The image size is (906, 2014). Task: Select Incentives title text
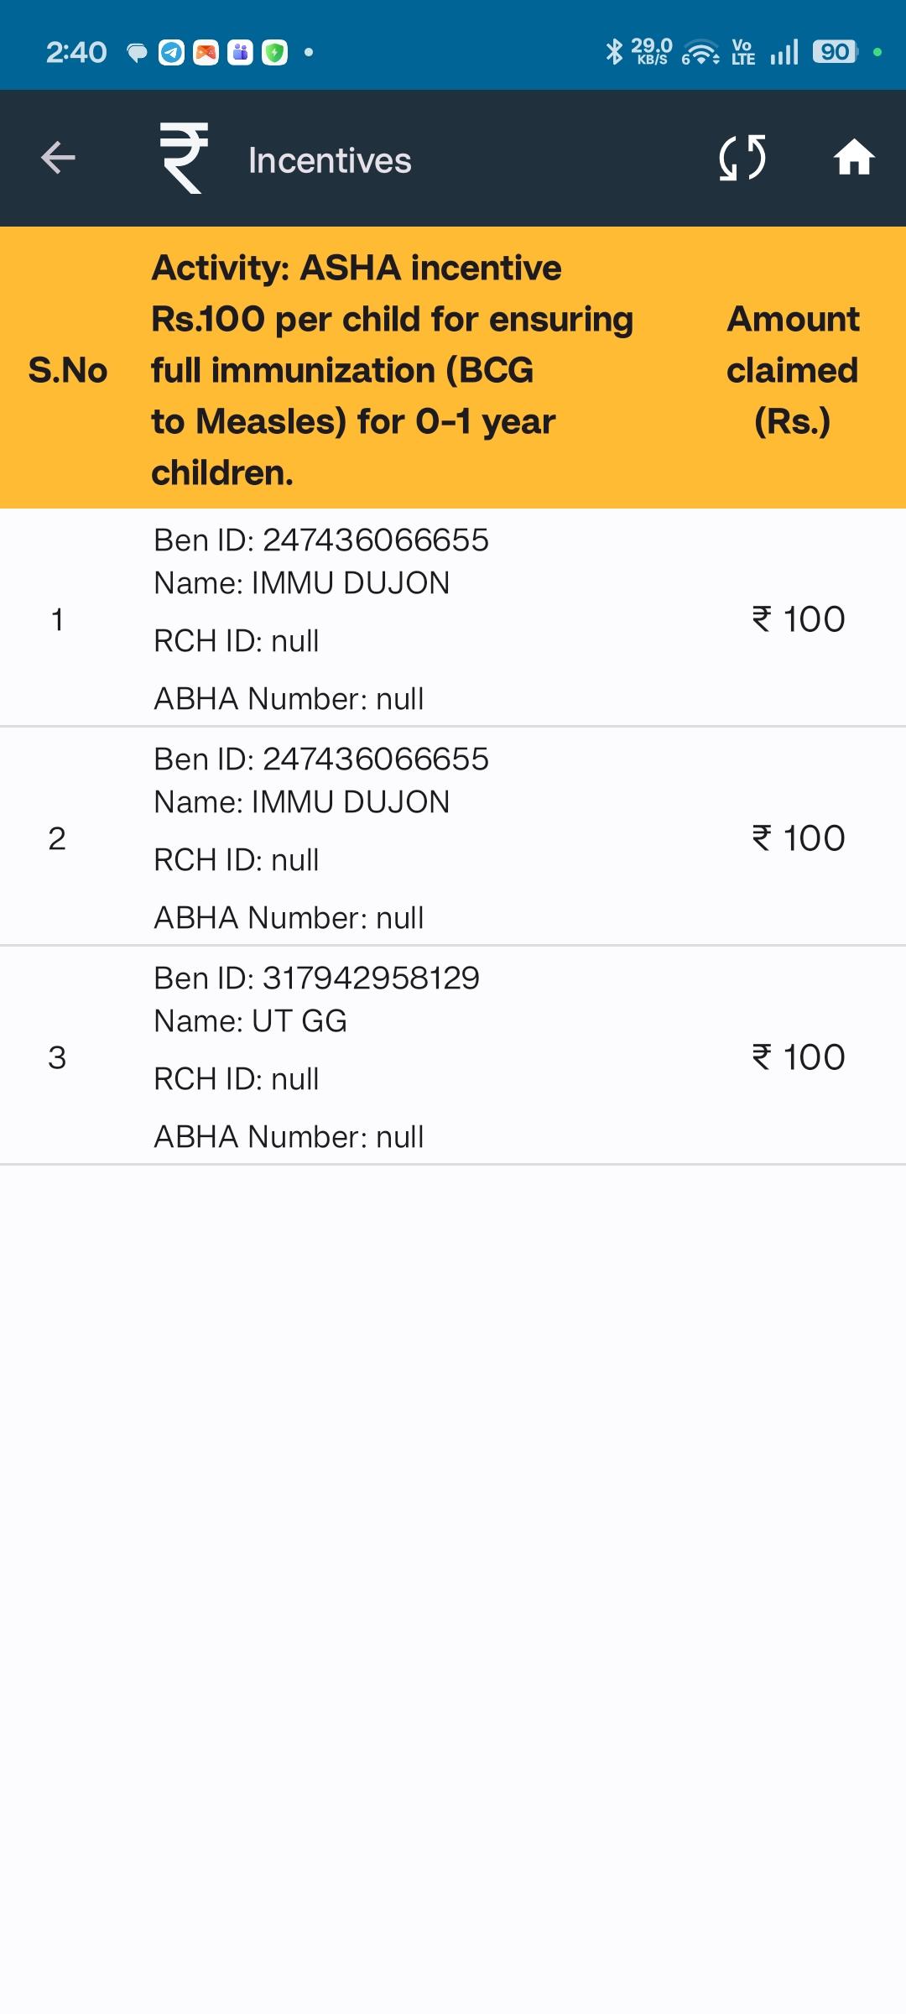(x=330, y=160)
